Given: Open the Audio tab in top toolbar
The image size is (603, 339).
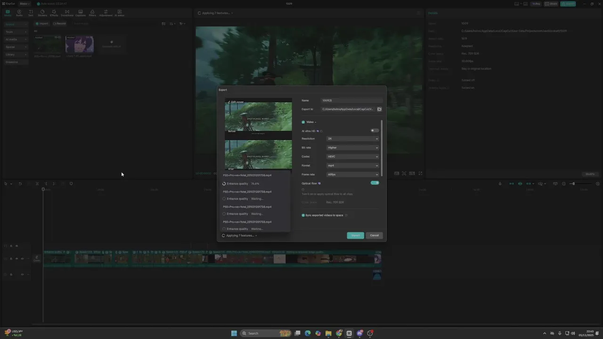Looking at the screenshot, I should 19,13.
